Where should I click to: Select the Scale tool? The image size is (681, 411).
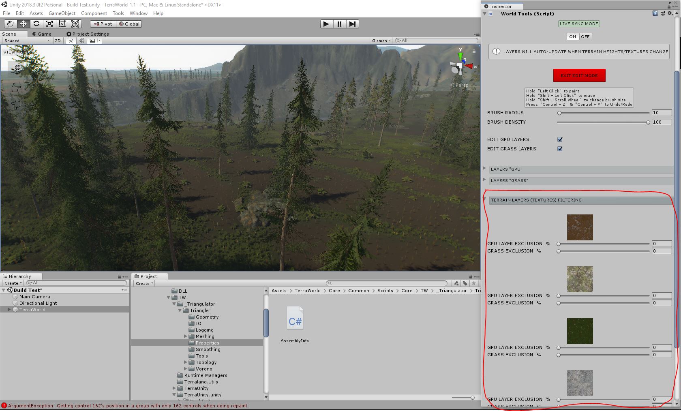click(x=49, y=24)
